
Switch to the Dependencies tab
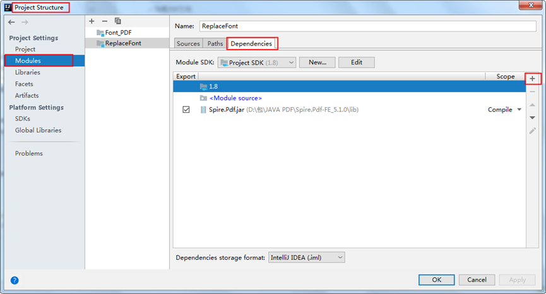pyautogui.click(x=251, y=44)
